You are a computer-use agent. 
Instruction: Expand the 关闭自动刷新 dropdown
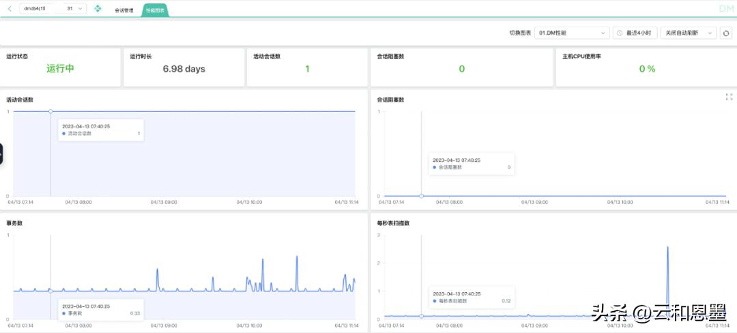(x=689, y=33)
